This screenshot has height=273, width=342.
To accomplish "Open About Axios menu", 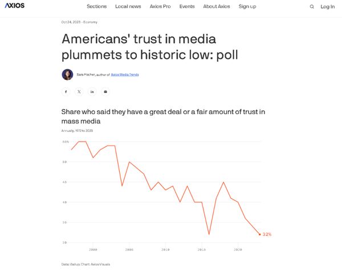I will click(x=217, y=6).
